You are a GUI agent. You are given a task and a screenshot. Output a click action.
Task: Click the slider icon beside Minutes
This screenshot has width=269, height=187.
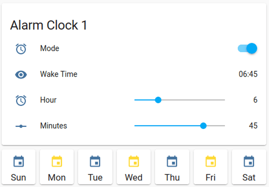(21, 126)
